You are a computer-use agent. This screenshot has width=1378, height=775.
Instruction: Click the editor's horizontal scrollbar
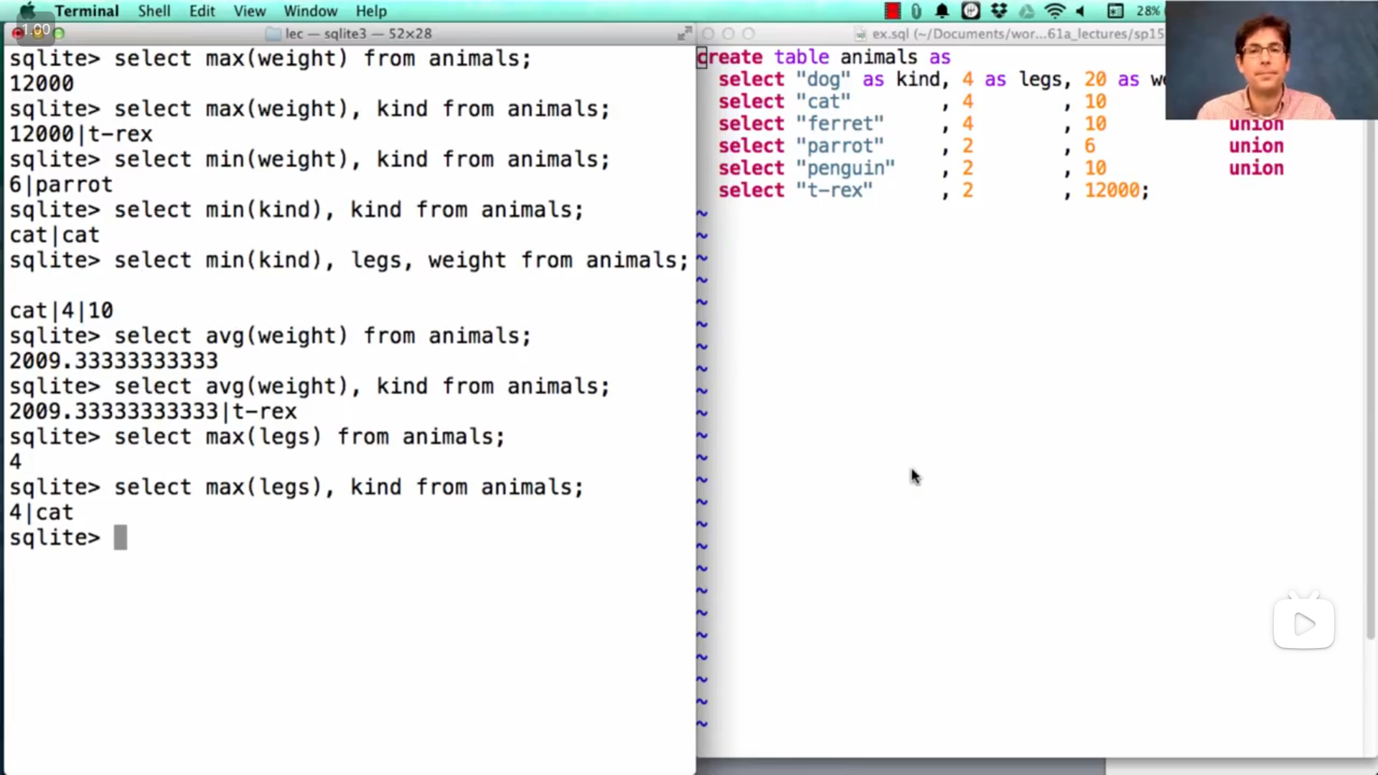point(901,766)
